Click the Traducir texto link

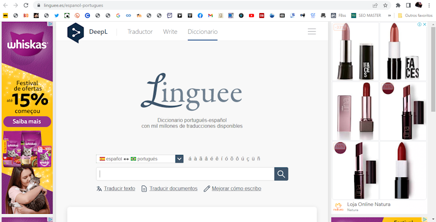click(x=119, y=189)
